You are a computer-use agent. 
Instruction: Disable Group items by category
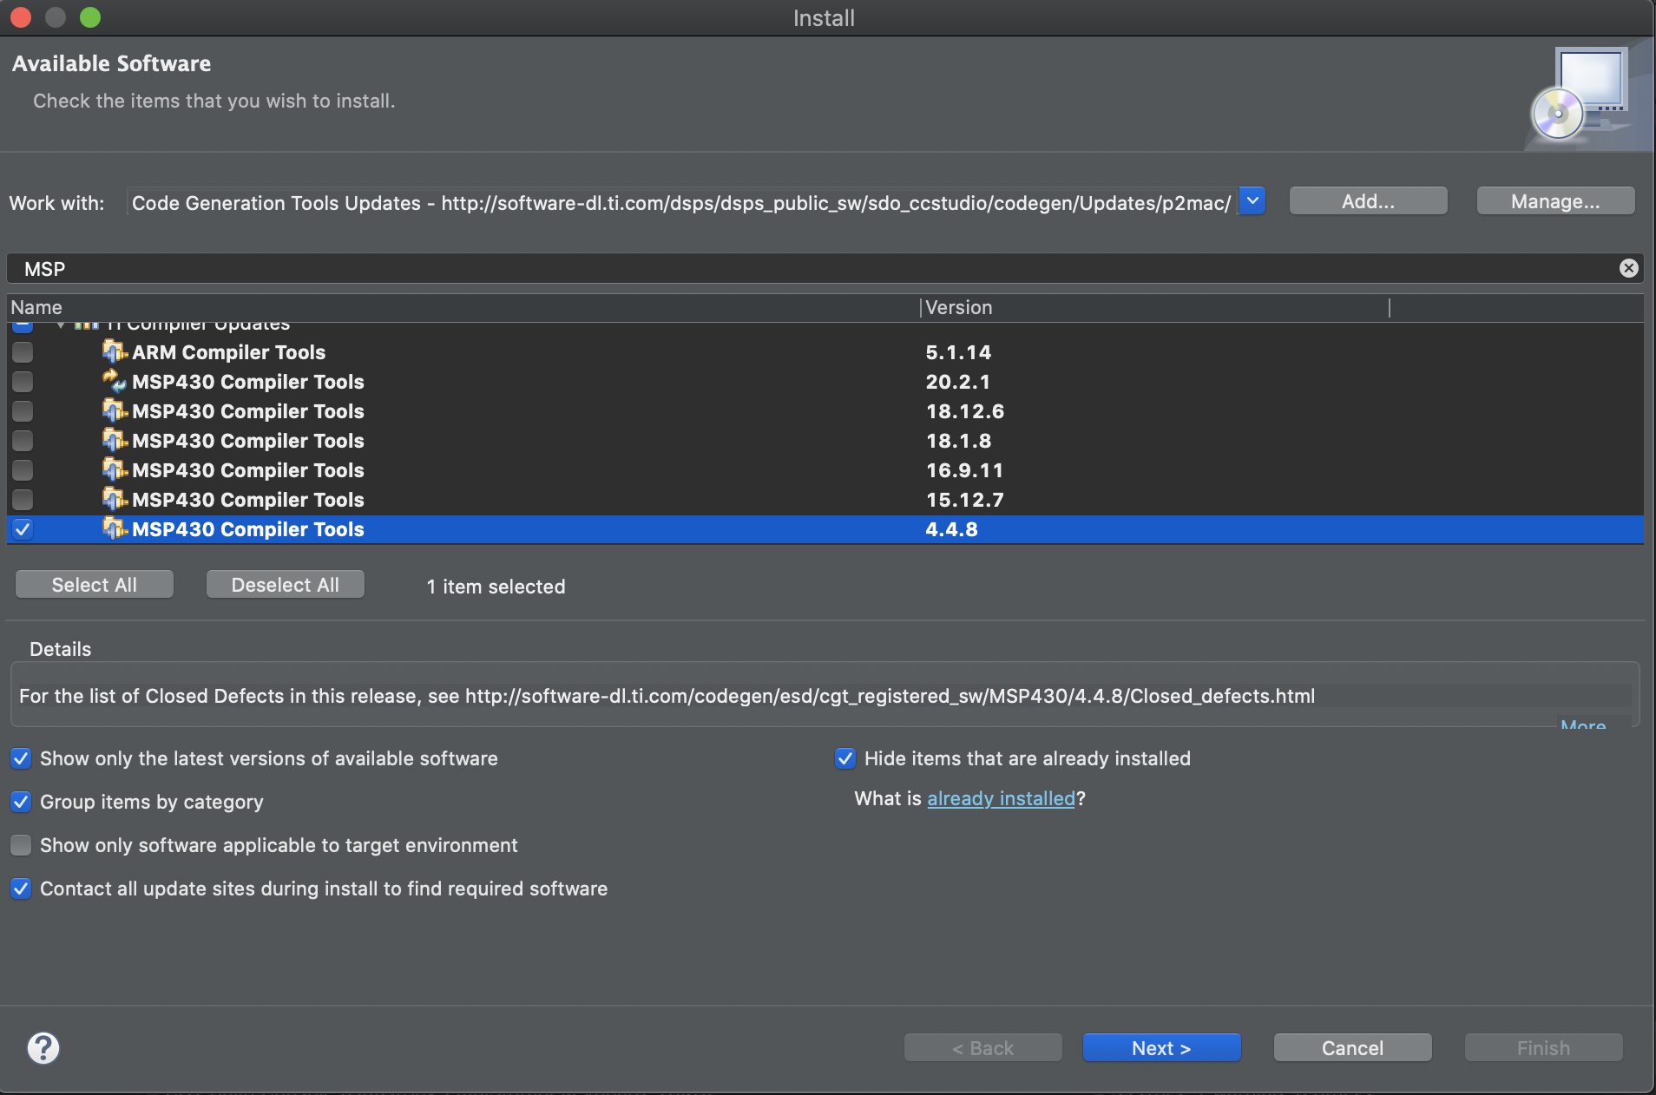21,802
